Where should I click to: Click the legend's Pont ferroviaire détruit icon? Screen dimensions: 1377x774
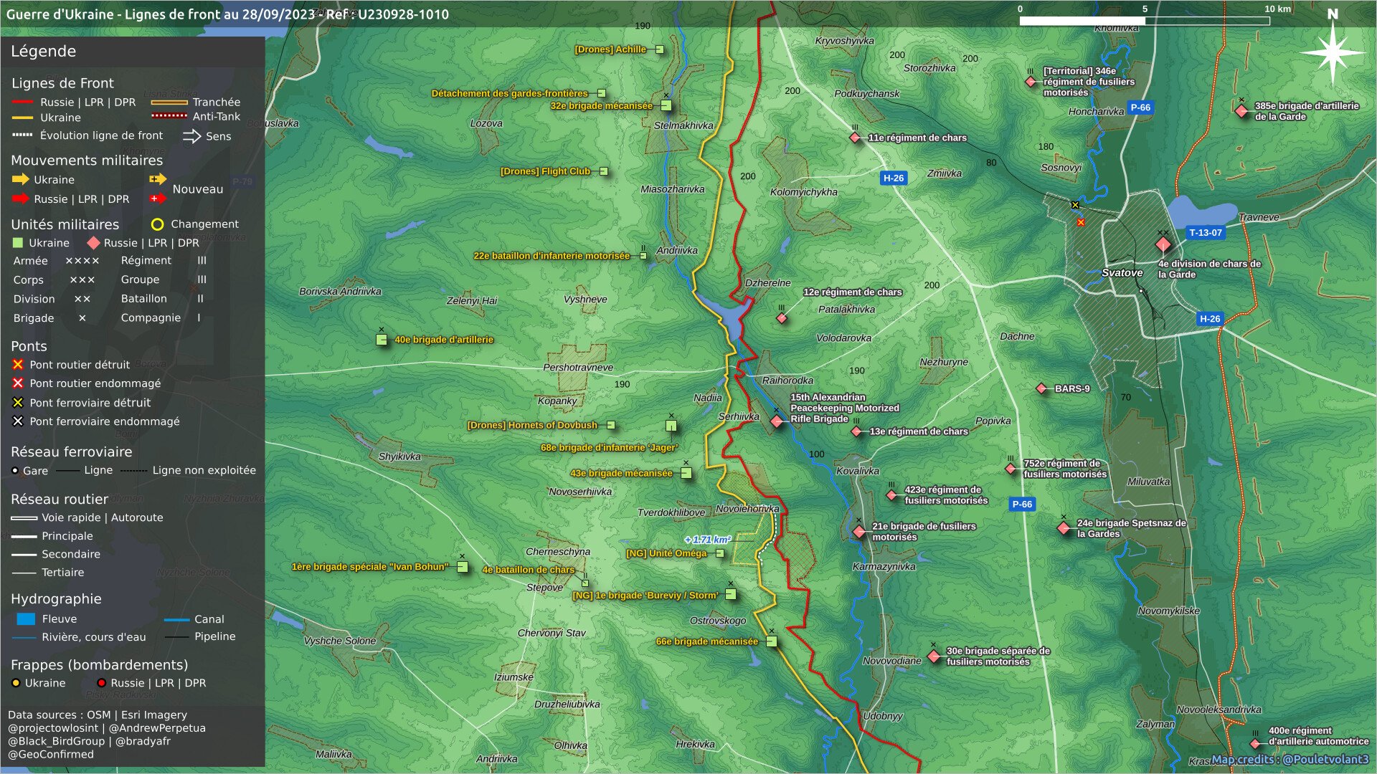tap(18, 403)
